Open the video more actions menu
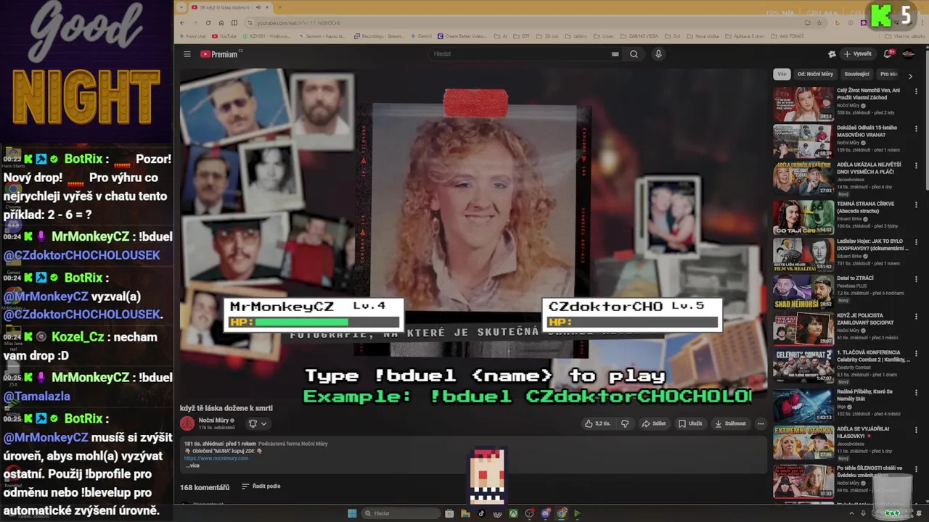This screenshot has width=929, height=522. pyautogui.click(x=761, y=423)
